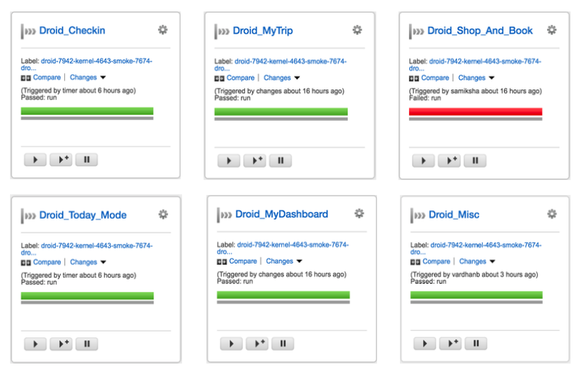Click collapse arrows handle beside Droid_Today_Mode
Image resolution: width=582 pixels, height=375 pixels.
[x=29, y=215]
